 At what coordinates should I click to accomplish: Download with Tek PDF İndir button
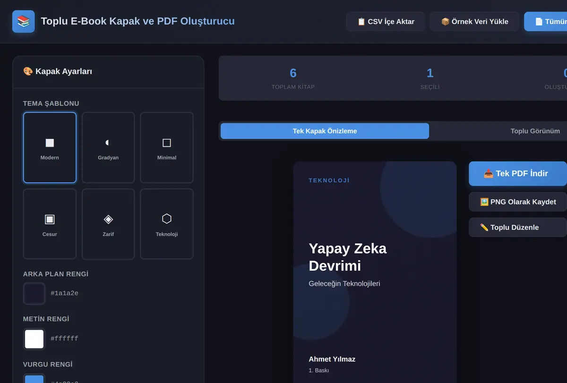(x=518, y=174)
